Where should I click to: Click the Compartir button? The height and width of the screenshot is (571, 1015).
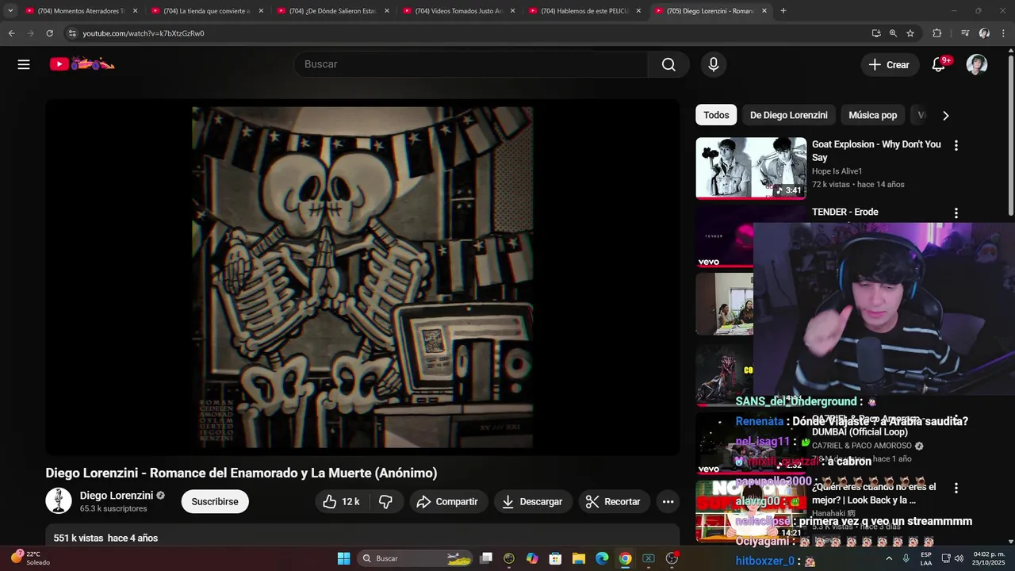click(x=448, y=501)
